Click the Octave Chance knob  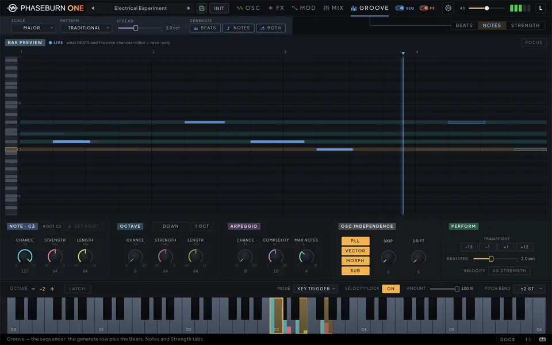tap(135, 256)
